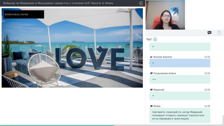Click the green progress bar at bottom

[x=57, y=126]
